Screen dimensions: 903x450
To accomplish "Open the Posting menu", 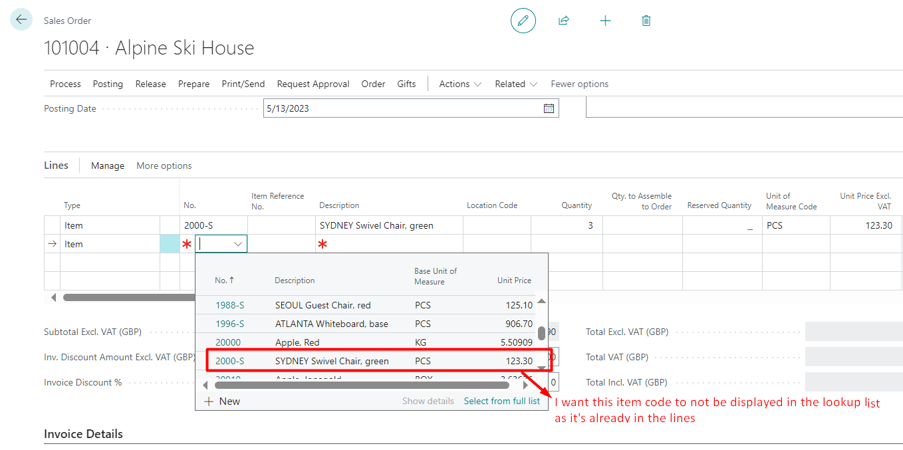I will point(108,84).
